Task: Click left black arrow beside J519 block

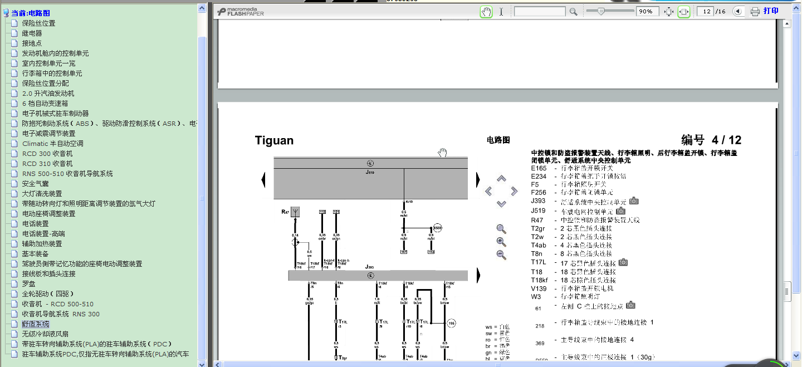Action: point(263,180)
